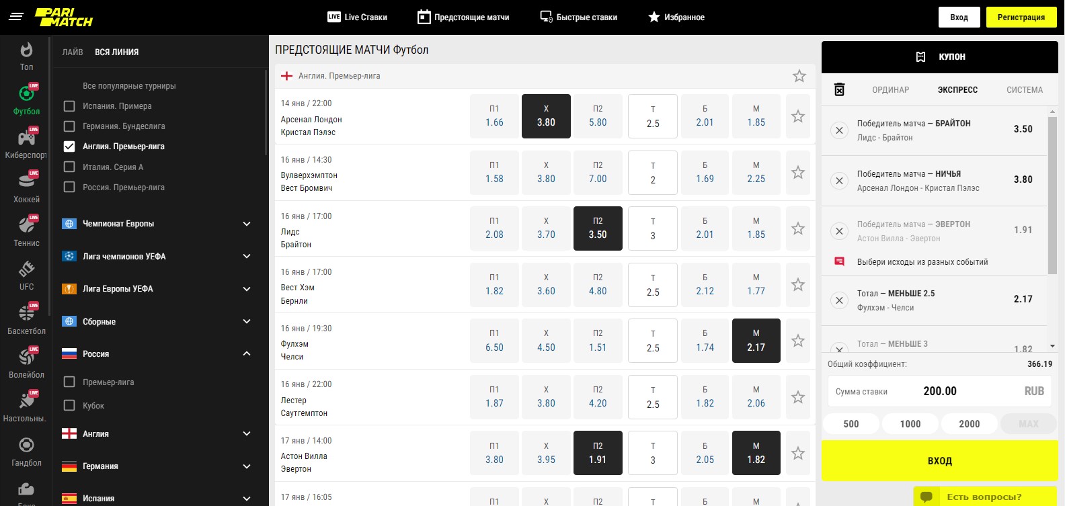Favorite the Фулхэм - Челси match star

(x=798, y=341)
